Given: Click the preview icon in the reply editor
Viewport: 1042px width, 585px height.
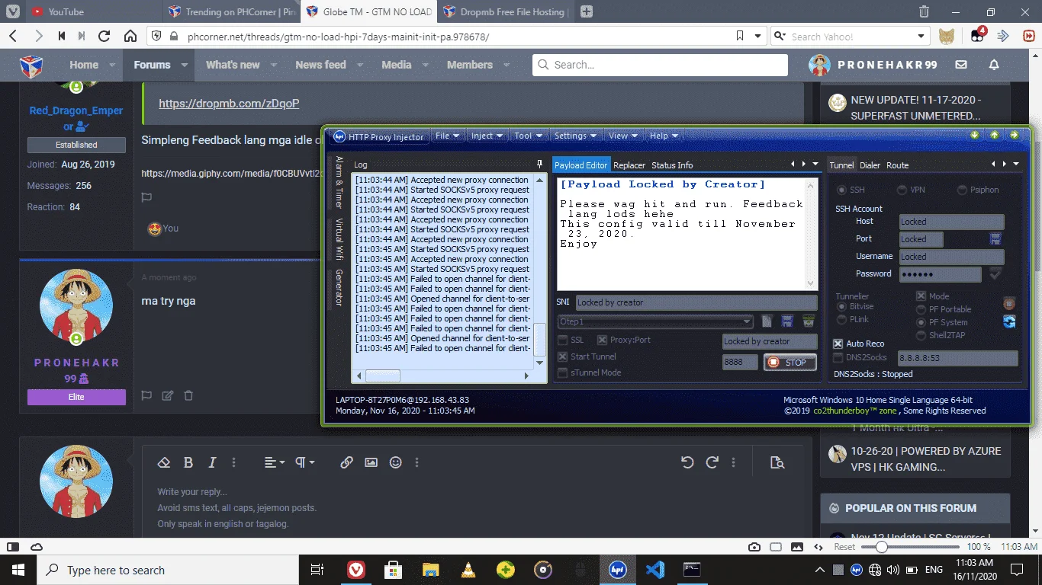Looking at the screenshot, I should pyautogui.click(x=777, y=462).
